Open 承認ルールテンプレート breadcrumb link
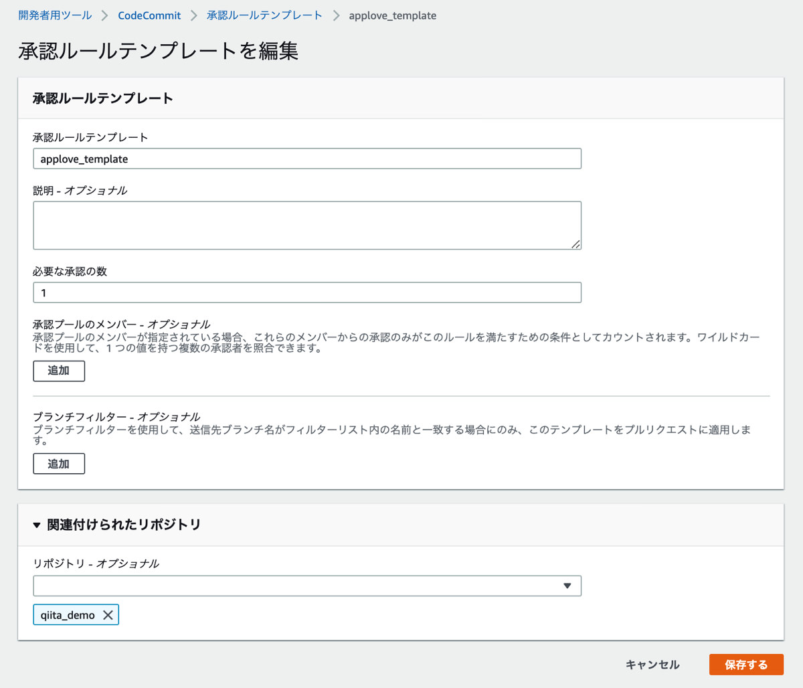This screenshot has height=688, width=803. click(264, 15)
